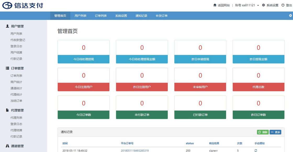Click the 返回网站 link
The width and height of the screenshot is (293, 152).
pyautogui.click(x=224, y=5)
